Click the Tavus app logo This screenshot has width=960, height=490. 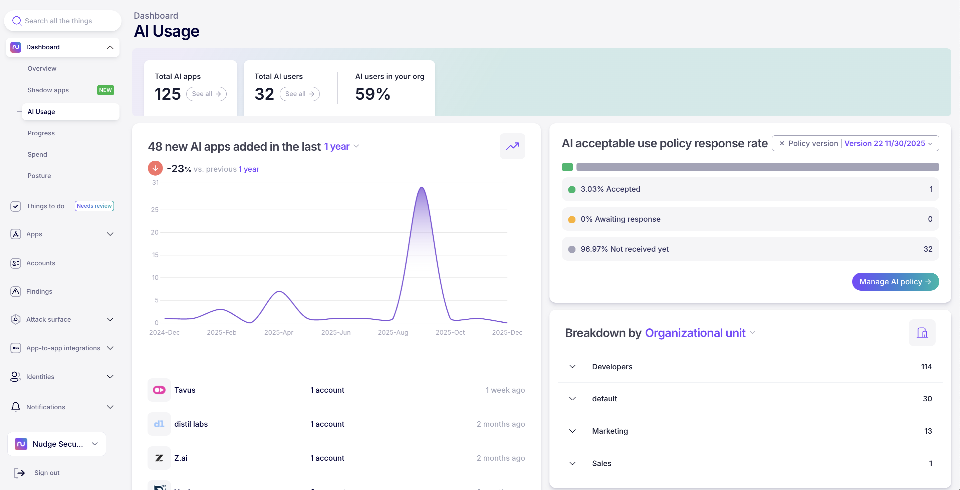(x=159, y=390)
